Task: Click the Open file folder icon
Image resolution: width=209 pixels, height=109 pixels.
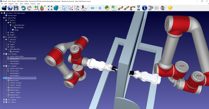Action: pos(4,8)
